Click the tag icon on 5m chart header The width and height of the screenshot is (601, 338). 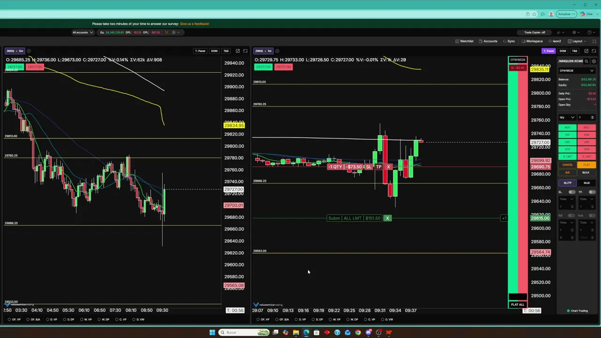pyautogui.click(x=245, y=51)
